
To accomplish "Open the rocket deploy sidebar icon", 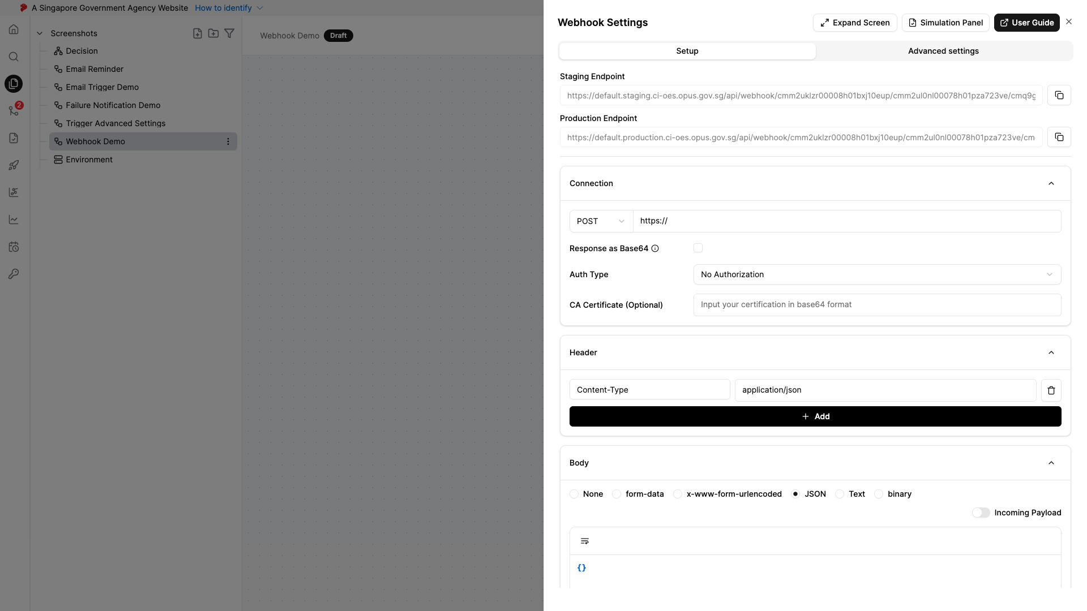I will tap(14, 165).
